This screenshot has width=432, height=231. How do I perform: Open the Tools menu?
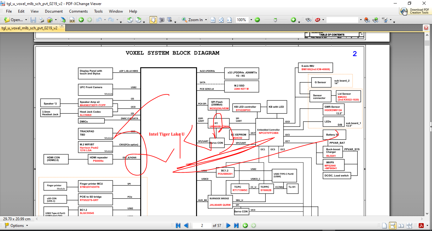(98, 11)
